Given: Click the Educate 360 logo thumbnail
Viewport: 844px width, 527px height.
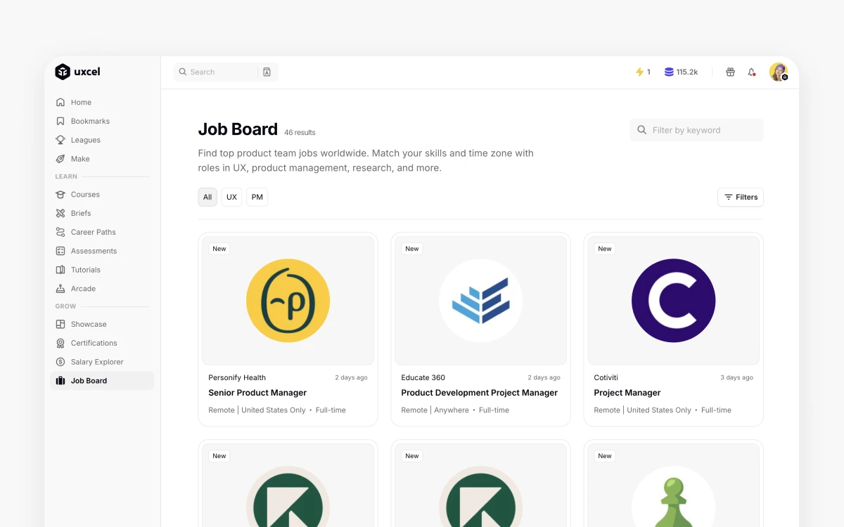Looking at the screenshot, I should pyautogui.click(x=480, y=301).
